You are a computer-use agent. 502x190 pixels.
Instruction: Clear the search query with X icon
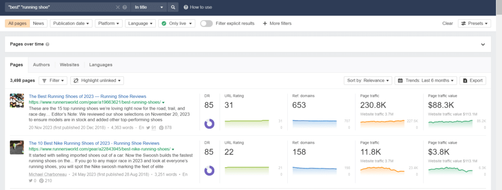click(118, 7)
